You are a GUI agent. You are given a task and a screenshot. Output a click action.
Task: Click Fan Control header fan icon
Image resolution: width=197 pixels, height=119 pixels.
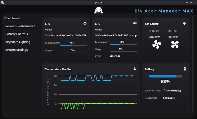coord(185,23)
